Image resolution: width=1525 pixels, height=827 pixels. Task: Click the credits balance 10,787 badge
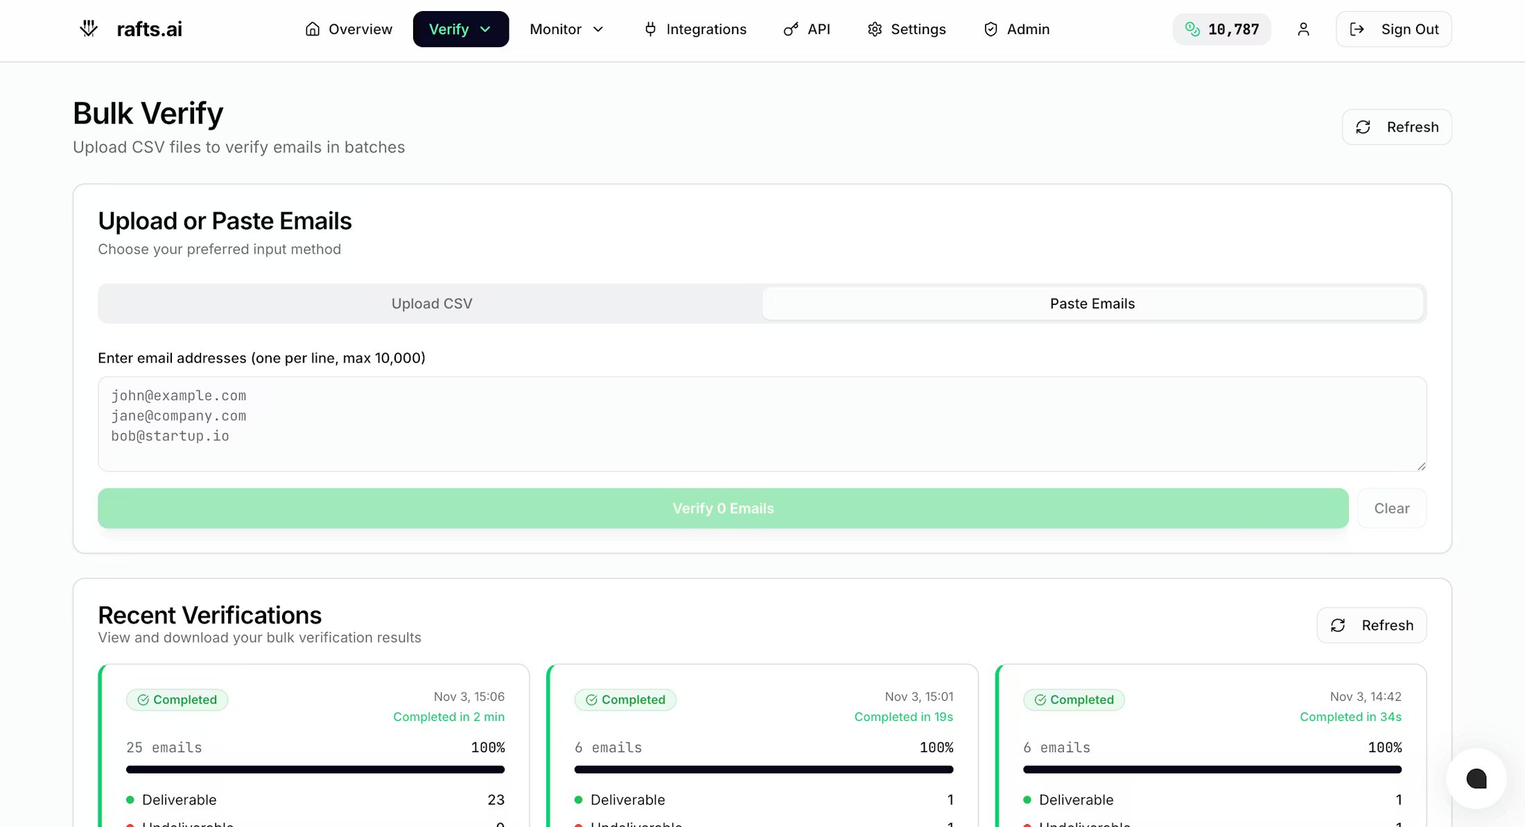tap(1221, 29)
